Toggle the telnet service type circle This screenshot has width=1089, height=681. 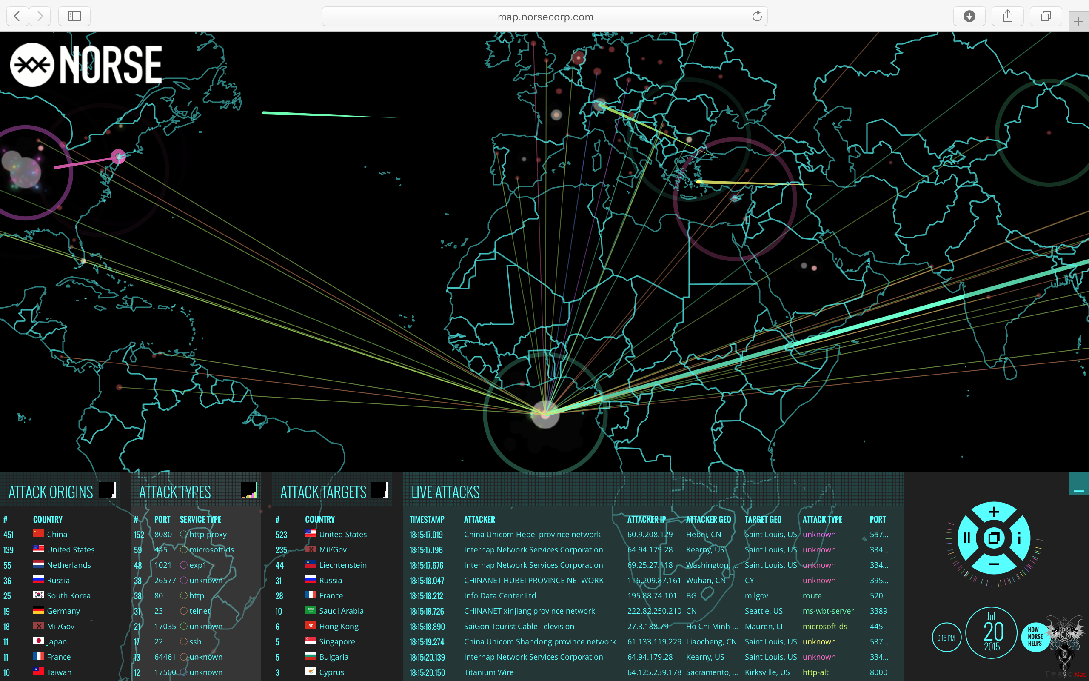click(x=184, y=611)
